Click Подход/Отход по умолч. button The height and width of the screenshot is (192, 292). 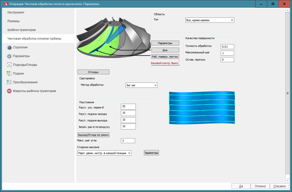click(x=93, y=135)
